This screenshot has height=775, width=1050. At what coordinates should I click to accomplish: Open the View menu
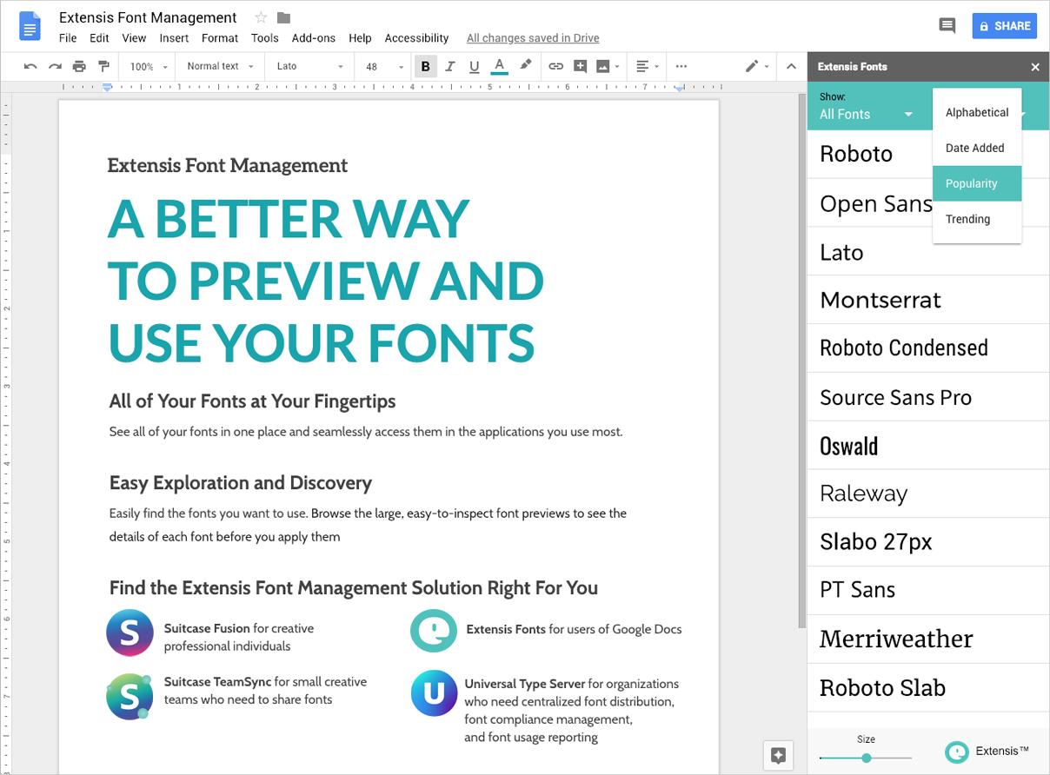pos(134,38)
